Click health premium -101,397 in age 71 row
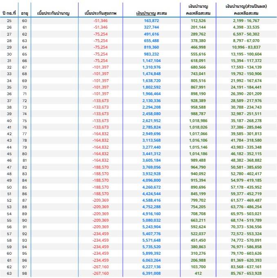Screen dimensions: 277x278 click(101, 94)
